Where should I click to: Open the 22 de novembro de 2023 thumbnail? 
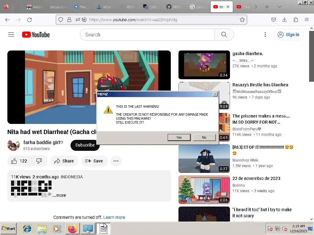(x=204, y=190)
